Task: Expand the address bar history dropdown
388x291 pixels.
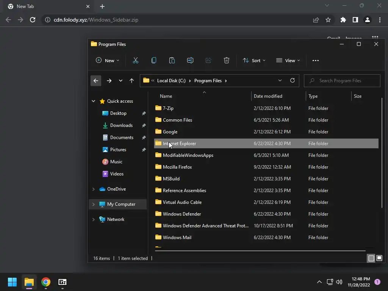Action: 280,80
